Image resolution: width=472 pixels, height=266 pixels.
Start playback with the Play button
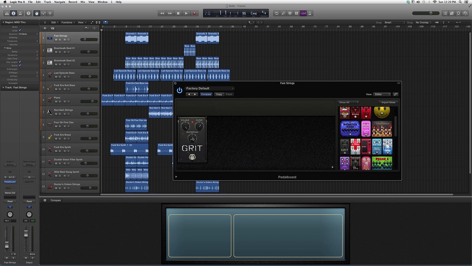(186, 13)
